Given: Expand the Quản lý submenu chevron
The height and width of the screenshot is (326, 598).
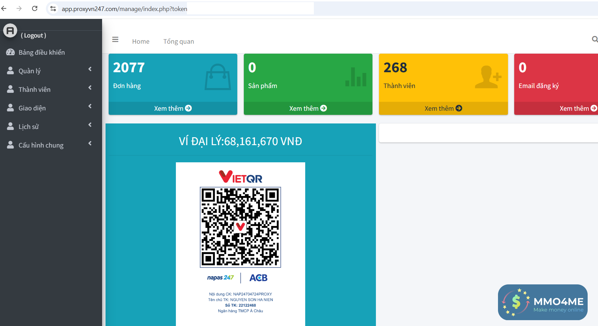Looking at the screenshot, I should coord(90,69).
